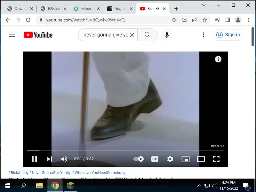Clear the YouTube search query
This screenshot has height=192, width=256.
[132, 35]
